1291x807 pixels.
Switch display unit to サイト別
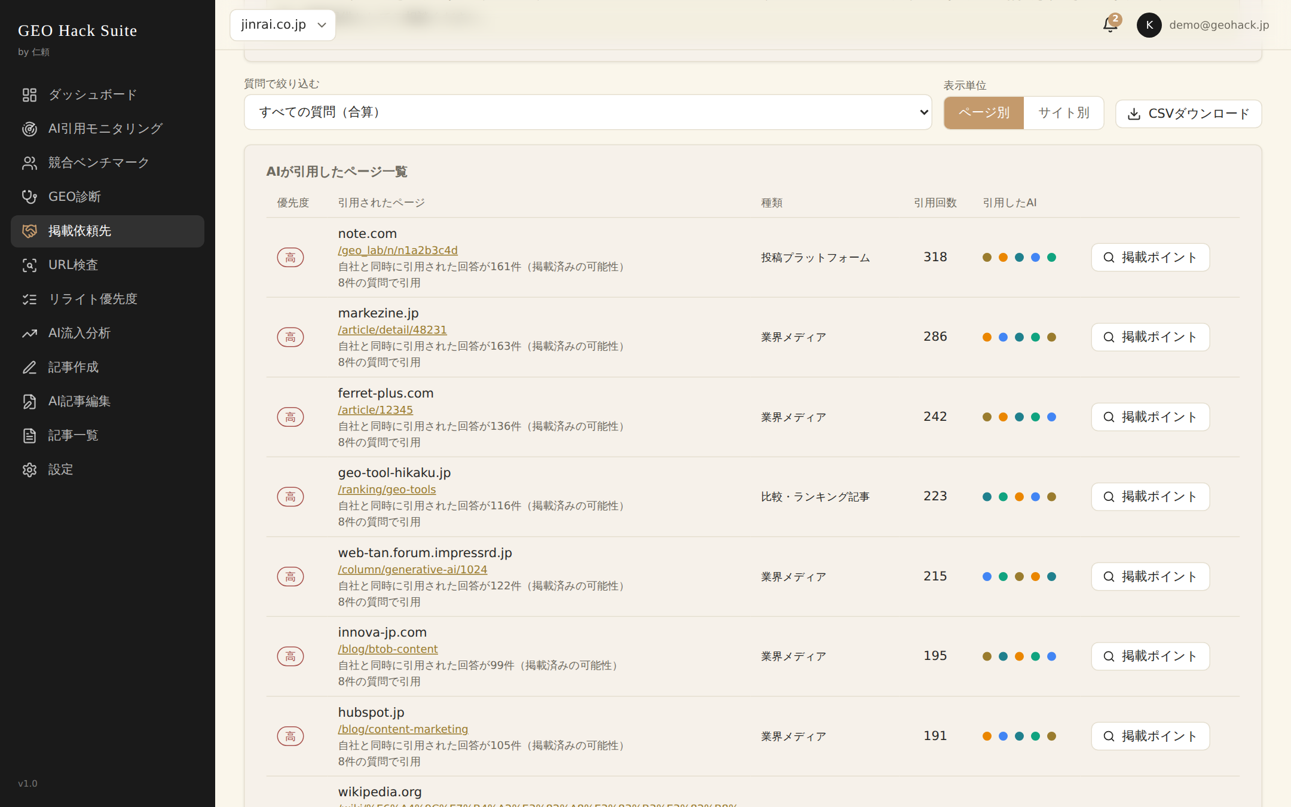coord(1064,113)
